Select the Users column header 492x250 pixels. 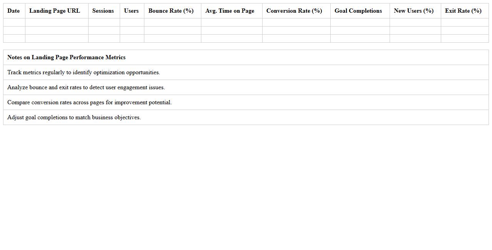pyautogui.click(x=131, y=11)
